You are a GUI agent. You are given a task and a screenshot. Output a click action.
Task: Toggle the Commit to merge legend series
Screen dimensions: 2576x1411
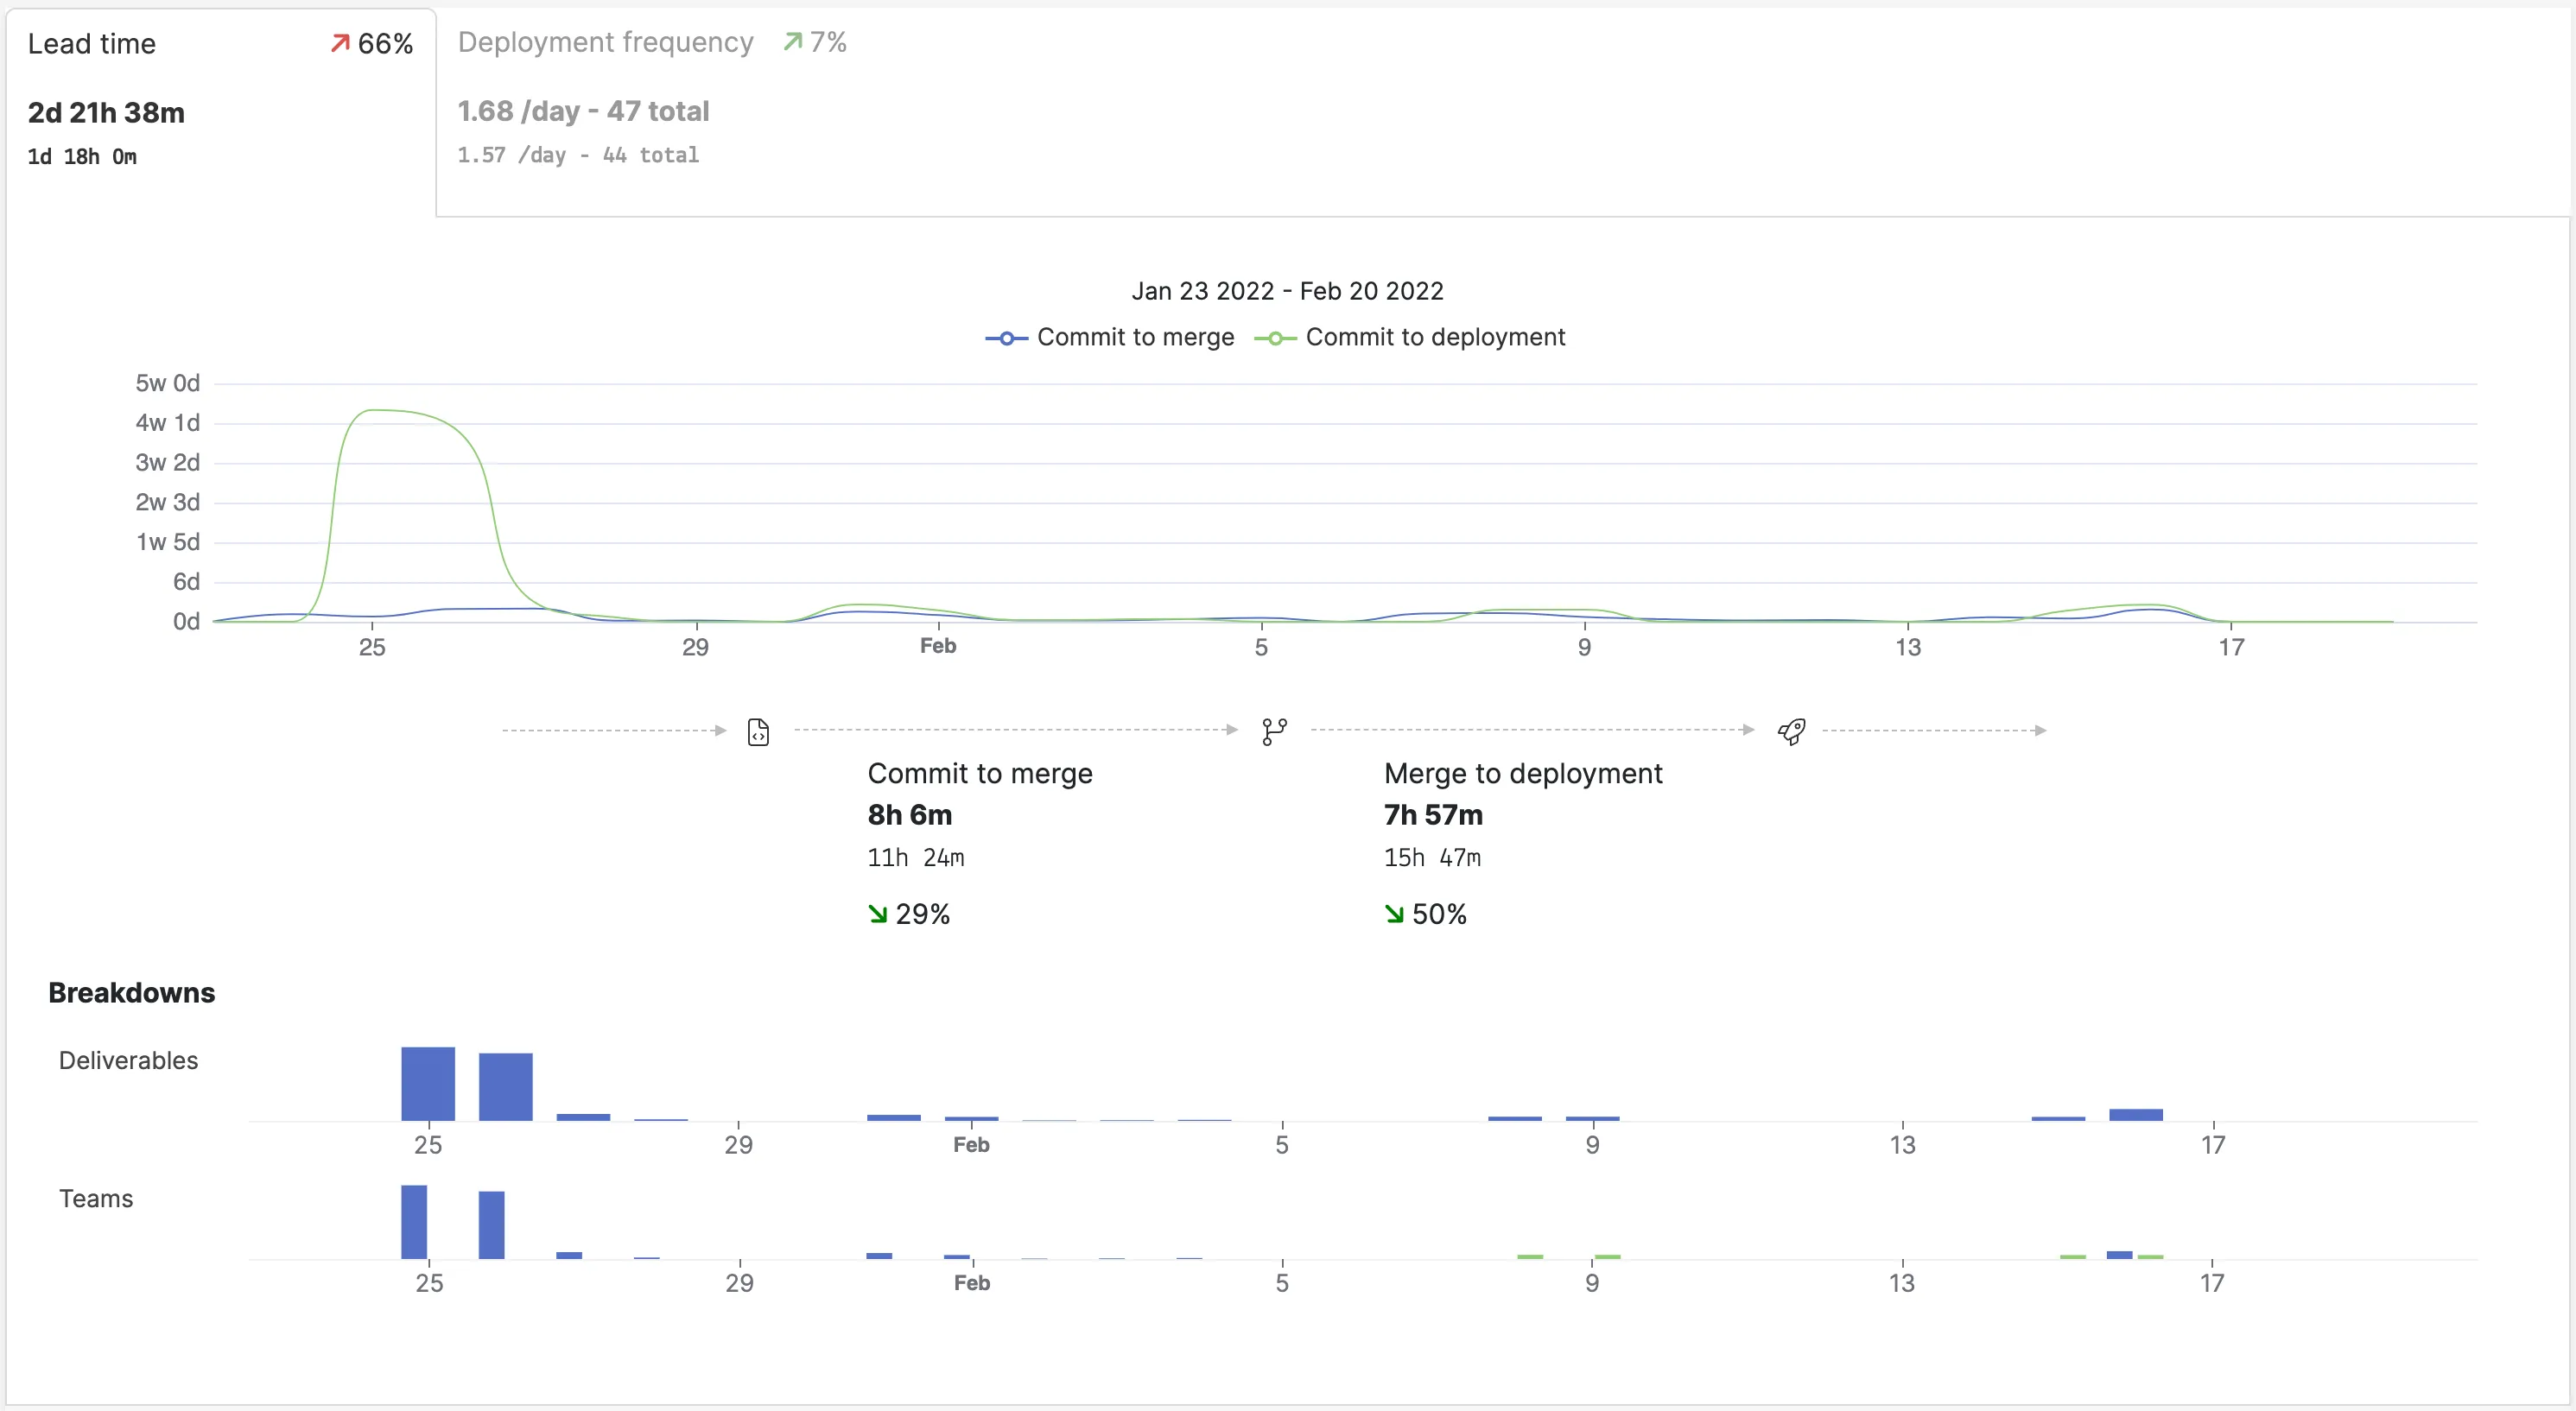pos(1110,338)
